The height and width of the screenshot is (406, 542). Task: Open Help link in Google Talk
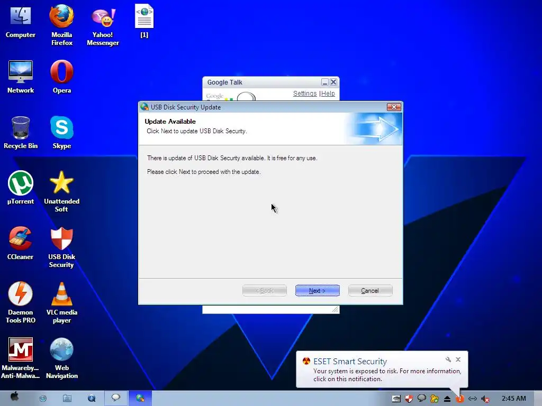point(328,94)
